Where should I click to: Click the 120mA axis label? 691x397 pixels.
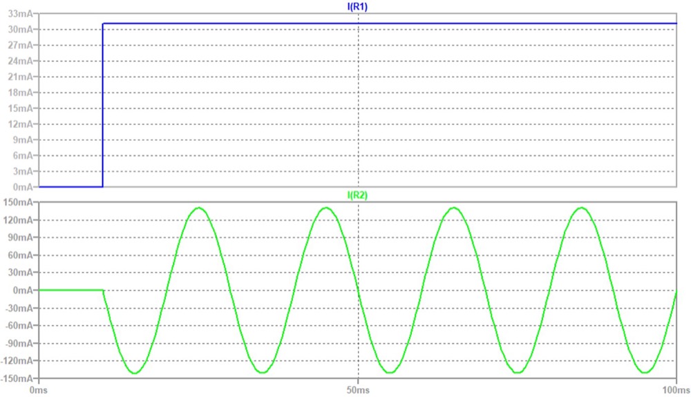18,220
